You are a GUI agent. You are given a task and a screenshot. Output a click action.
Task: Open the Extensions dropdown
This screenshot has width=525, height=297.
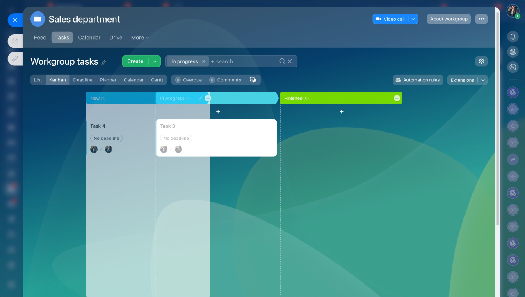[467, 80]
